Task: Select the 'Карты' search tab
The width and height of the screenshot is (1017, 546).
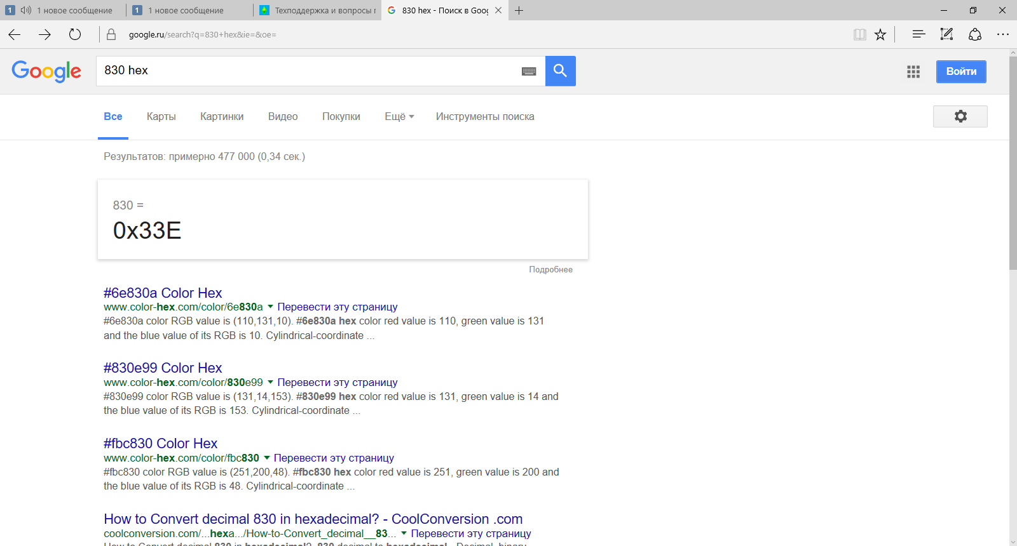Action: [x=161, y=117]
